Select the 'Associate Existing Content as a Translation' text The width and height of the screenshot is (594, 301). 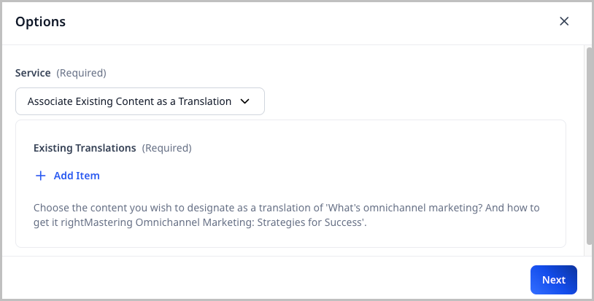(129, 102)
